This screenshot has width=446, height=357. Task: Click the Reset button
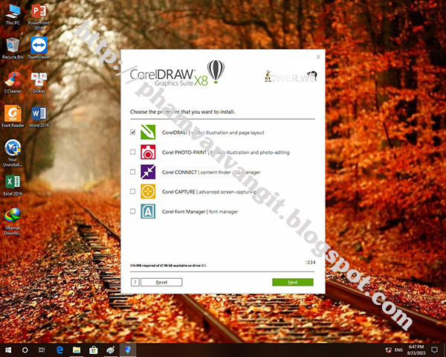(x=161, y=282)
